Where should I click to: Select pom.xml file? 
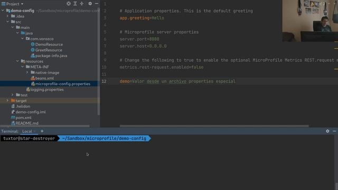pyautogui.click(x=23, y=118)
